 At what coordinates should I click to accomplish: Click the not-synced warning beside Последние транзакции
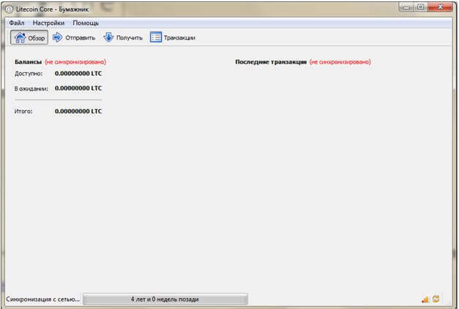[x=340, y=62]
